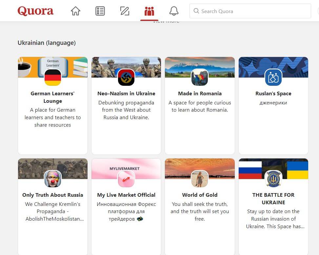
Task: Click the German flag space avatar
Action: click(53, 78)
